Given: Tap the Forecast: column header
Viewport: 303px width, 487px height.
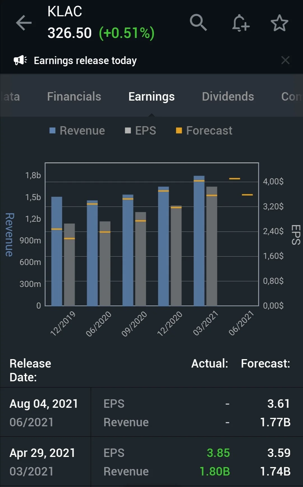Looking at the screenshot, I should pyautogui.click(x=265, y=364).
